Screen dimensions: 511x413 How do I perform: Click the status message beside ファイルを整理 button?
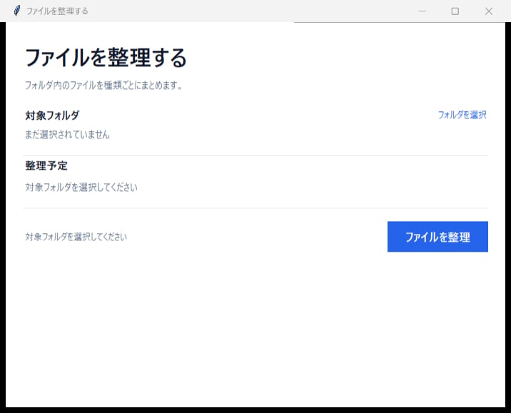click(x=76, y=237)
